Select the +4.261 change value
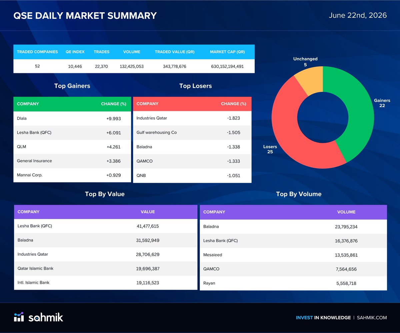 114,147
